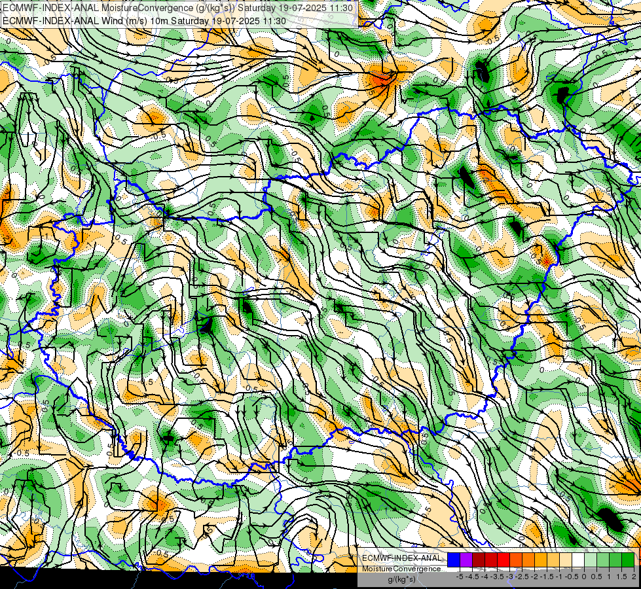Click the -2 tick value in legend

(535, 577)
